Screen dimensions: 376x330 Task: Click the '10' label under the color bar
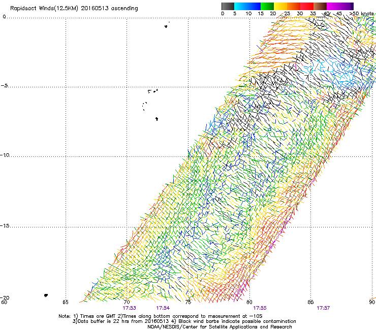(248, 14)
